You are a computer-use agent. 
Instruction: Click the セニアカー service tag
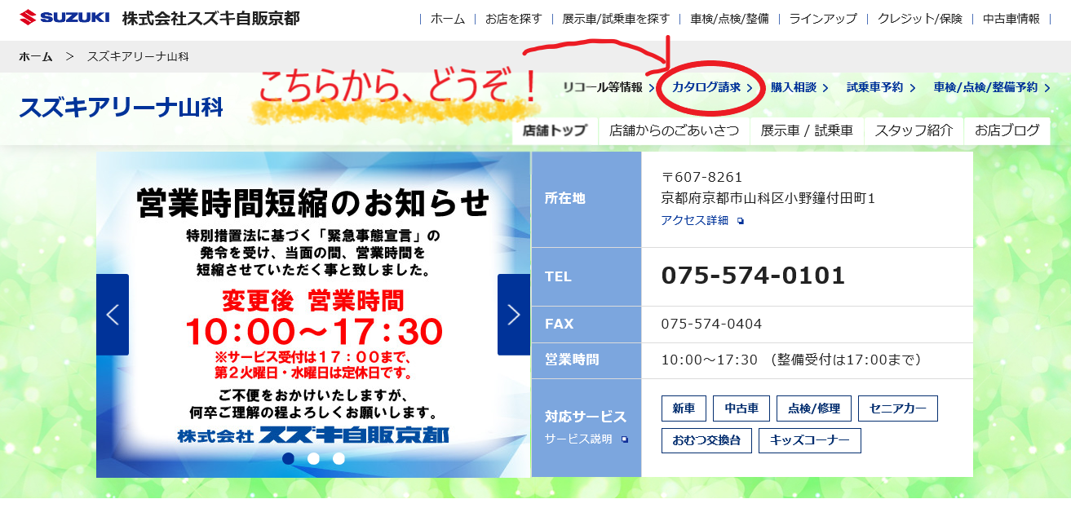click(x=898, y=408)
